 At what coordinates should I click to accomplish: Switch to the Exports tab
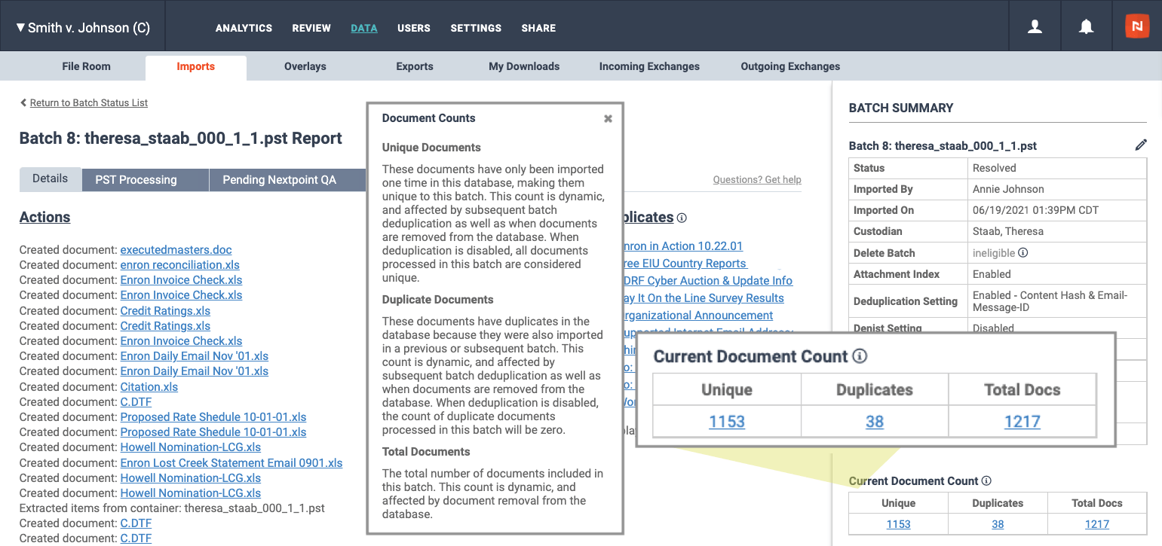415,66
